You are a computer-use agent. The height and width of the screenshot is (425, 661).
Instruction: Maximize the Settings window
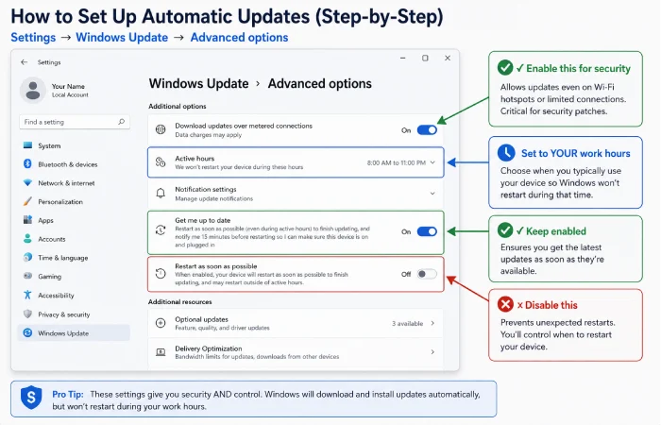(x=425, y=59)
